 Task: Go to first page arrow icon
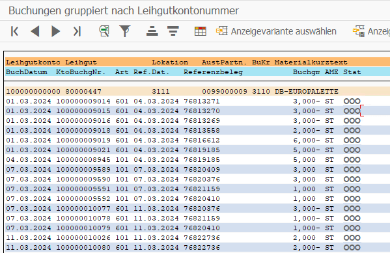click(x=14, y=31)
